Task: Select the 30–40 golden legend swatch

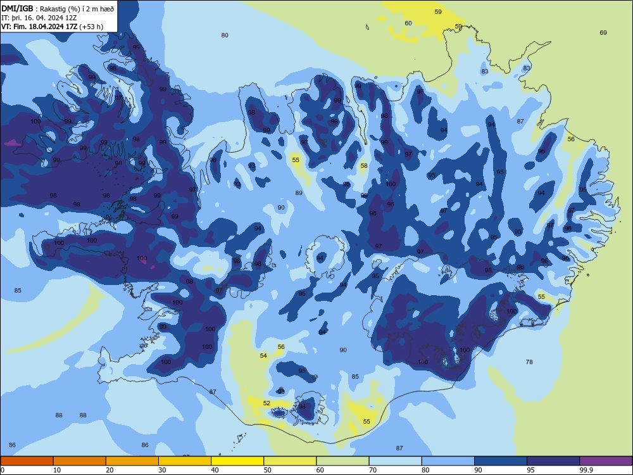Action: pyautogui.click(x=185, y=461)
